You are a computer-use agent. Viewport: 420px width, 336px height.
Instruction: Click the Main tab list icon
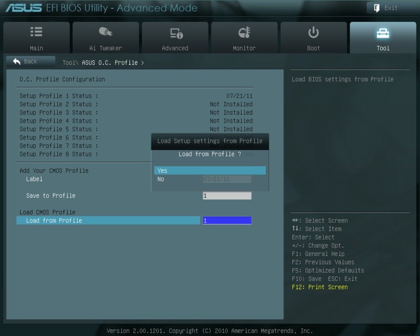point(36,33)
